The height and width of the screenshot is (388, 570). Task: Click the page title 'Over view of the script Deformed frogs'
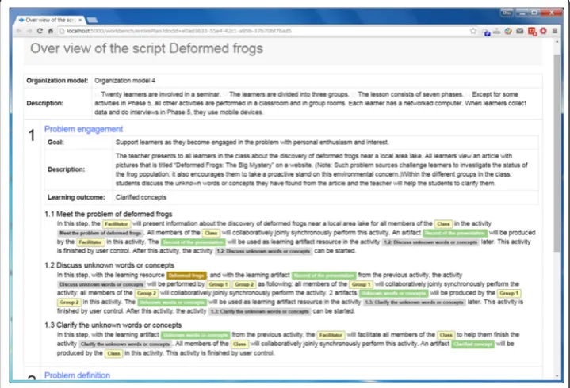pyautogui.click(x=147, y=48)
